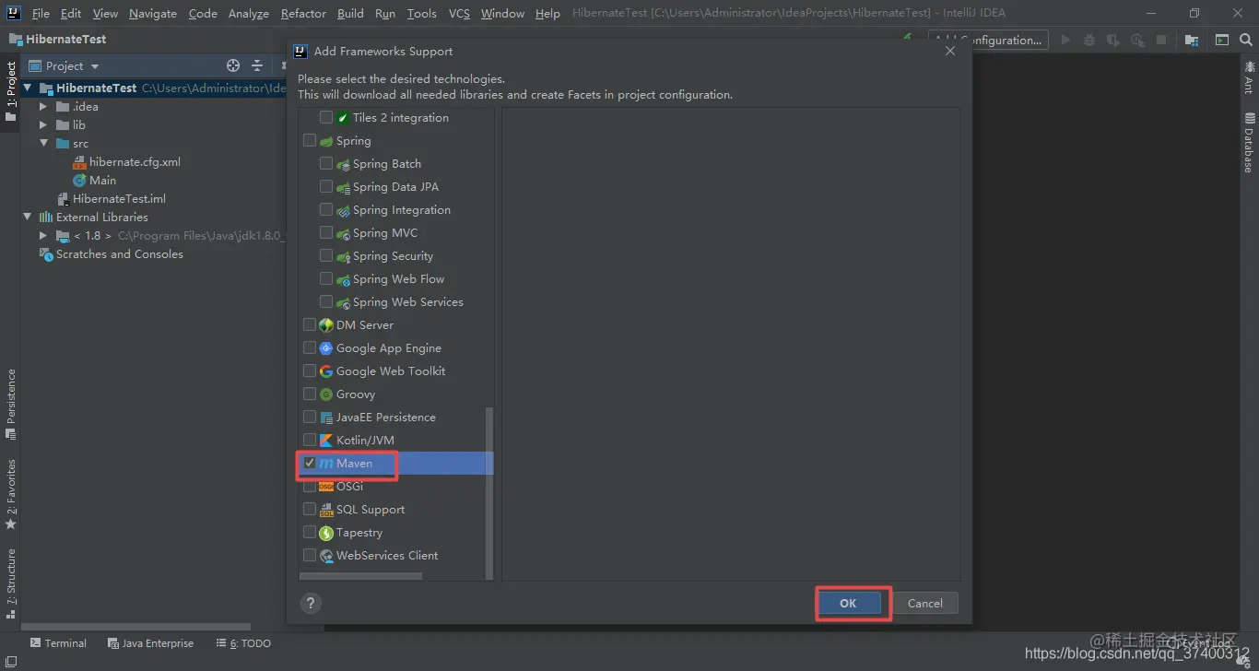Open the Navigate menu

153,13
